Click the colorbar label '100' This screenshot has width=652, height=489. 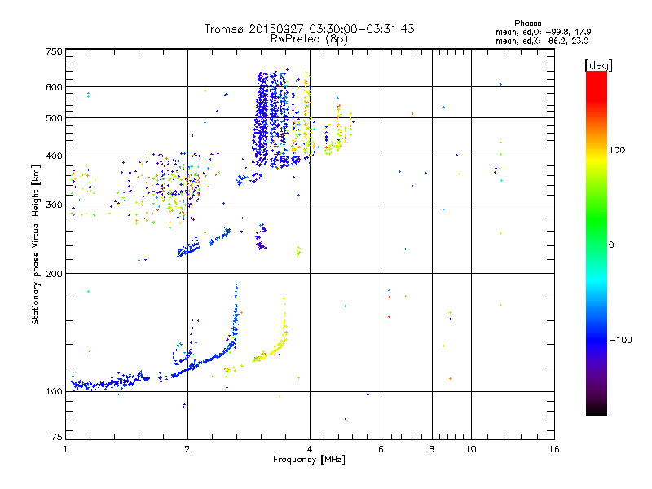tap(617, 150)
